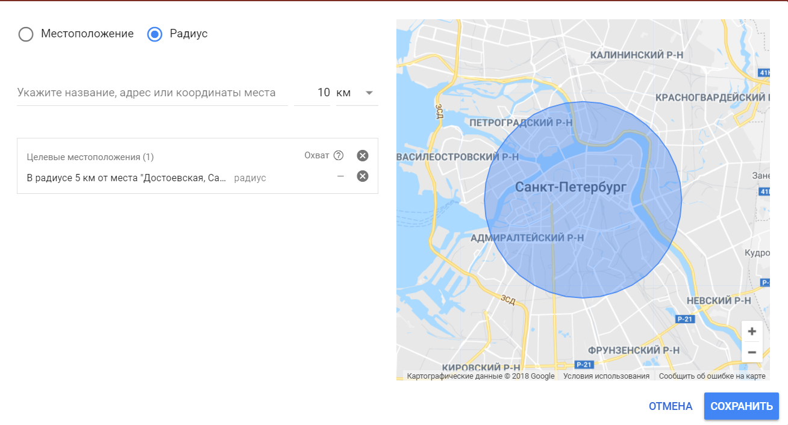
Task: Edit the radius value 10
Action: tap(324, 92)
